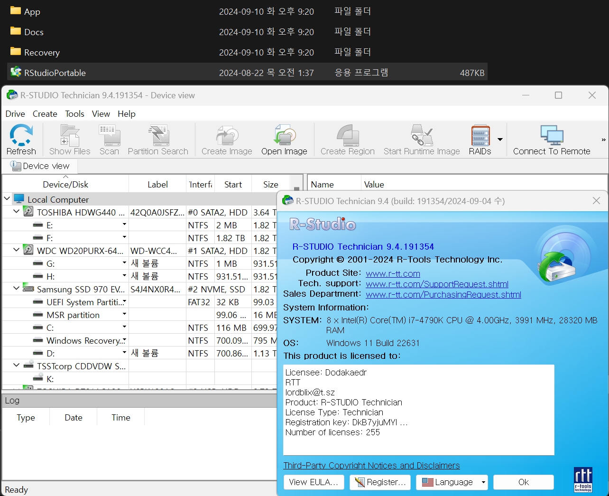Screen dimensions: 609x496
Task: Open Third-Party Copyright Notices and Disclaimers link
Action: click(x=371, y=466)
